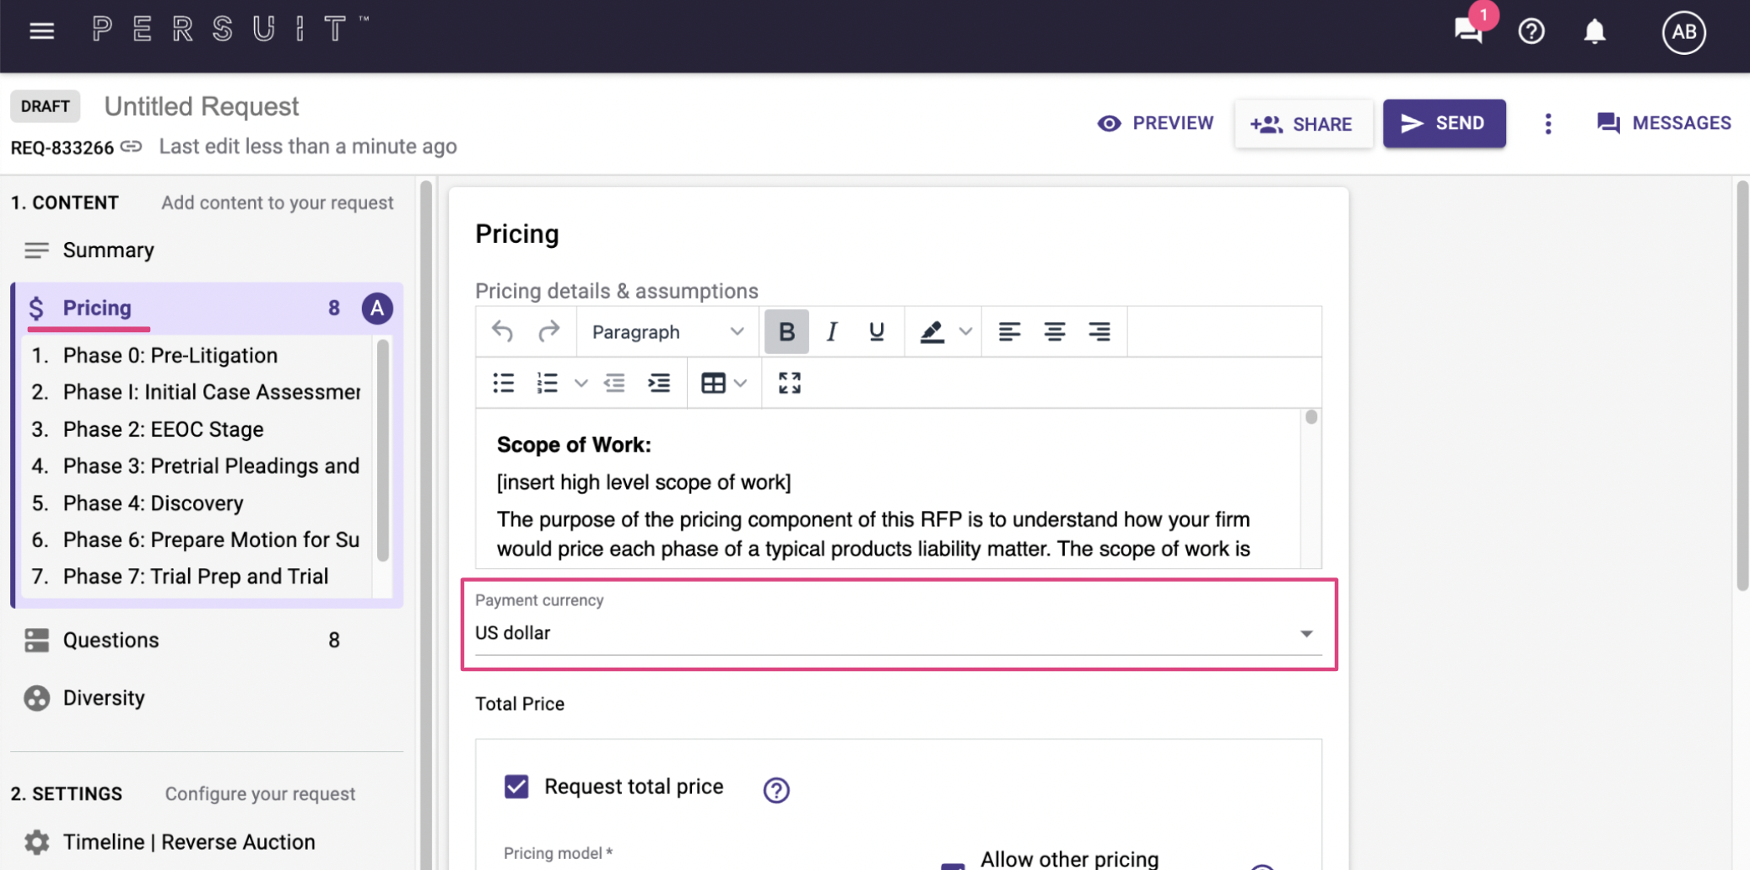Insert a bulleted list
The height and width of the screenshot is (870, 1750).
point(504,383)
